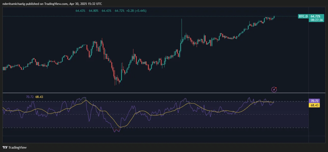328x152 pixels.
Task: Click the +0.28 (+0.44%) change text
Action: tap(136, 11)
